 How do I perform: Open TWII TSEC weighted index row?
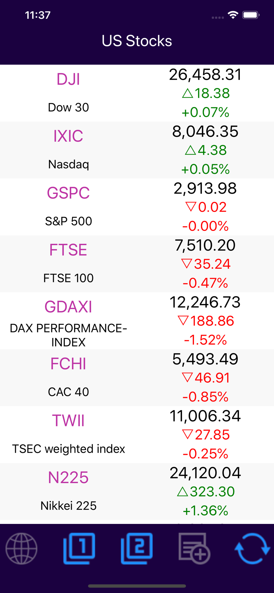click(137, 435)
